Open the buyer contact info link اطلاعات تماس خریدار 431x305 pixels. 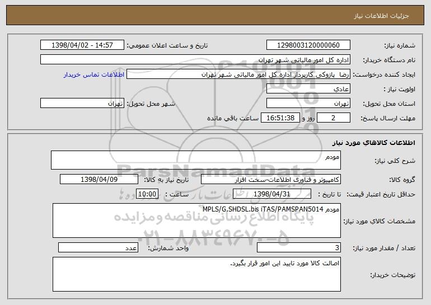tap(93, 75)
